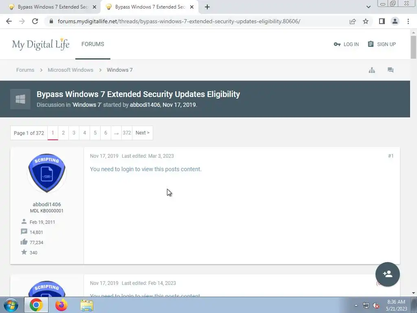
Task: Click the Windows logo thread icon
Action: click(20, 99)
